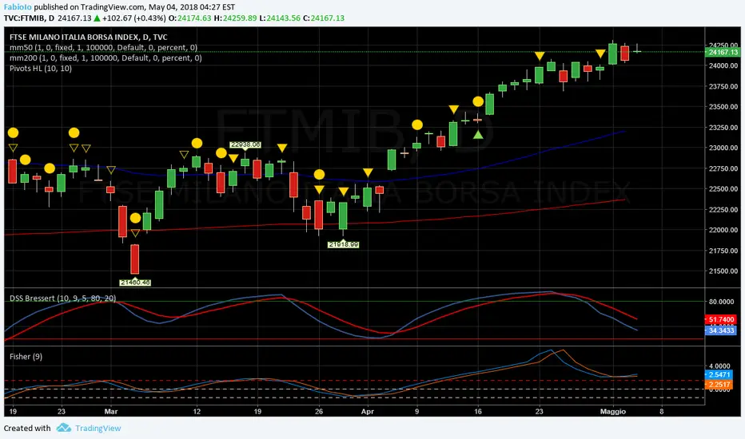
Task: Select the Fisher (9) indicator label
Action: point(26,357)
